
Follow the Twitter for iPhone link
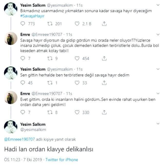tap(62, 160)
